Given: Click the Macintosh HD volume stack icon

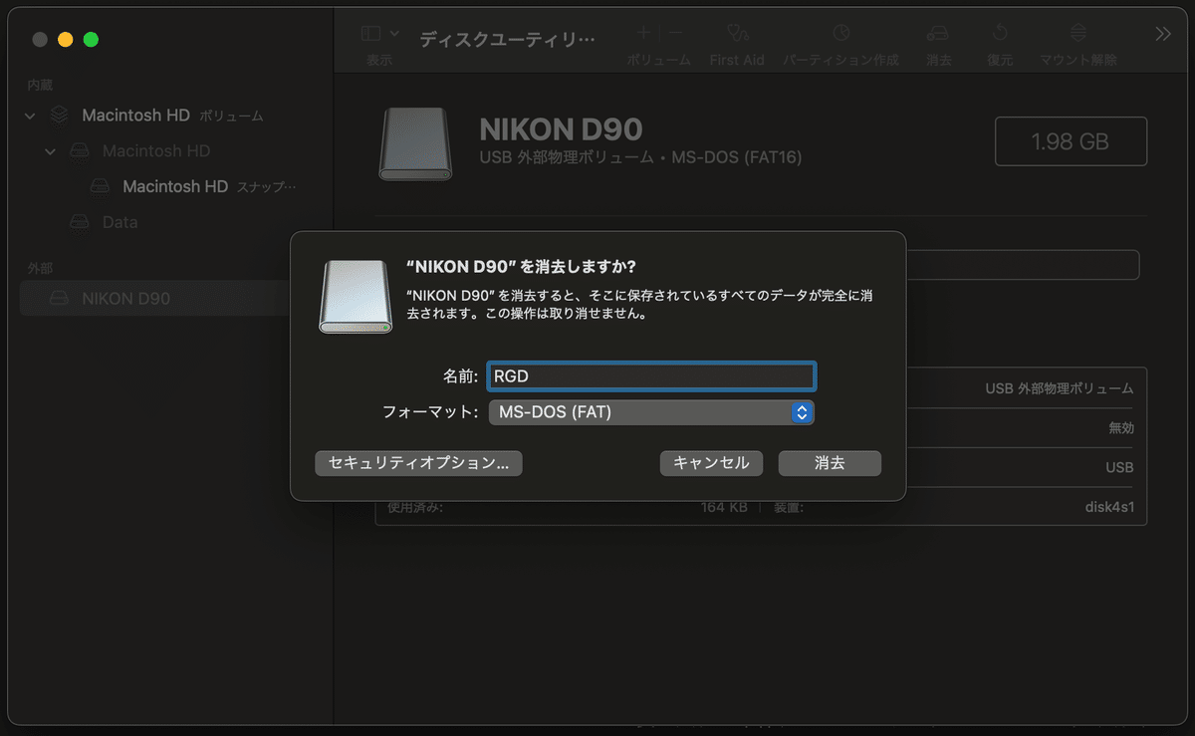Looking at the screenshot, I should 60,116.
